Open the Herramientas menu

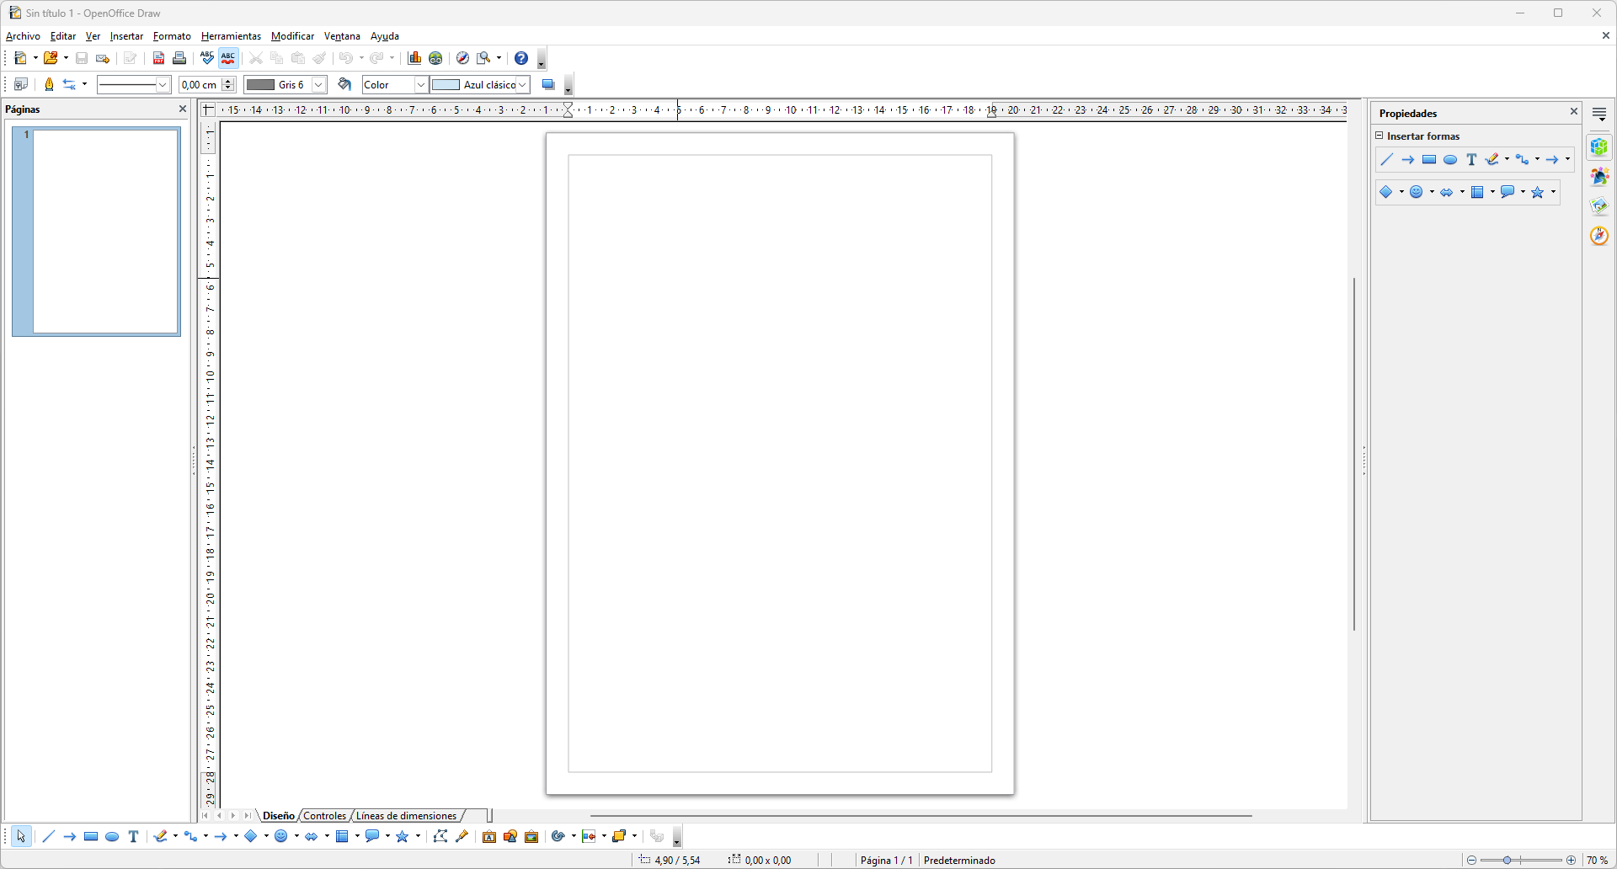point(231,36)
